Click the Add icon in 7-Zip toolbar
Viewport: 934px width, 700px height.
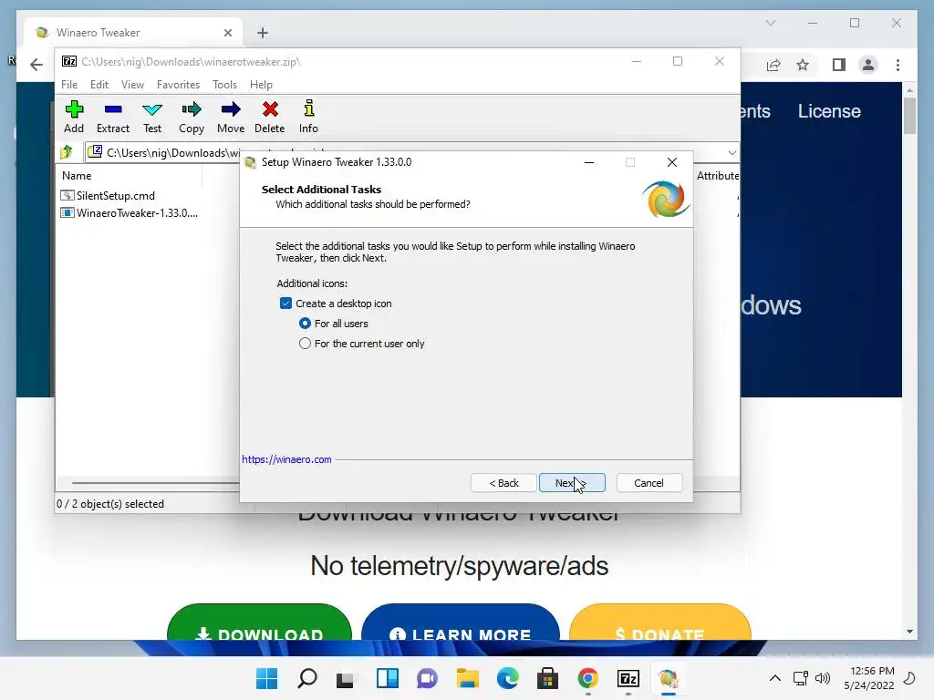74,117
